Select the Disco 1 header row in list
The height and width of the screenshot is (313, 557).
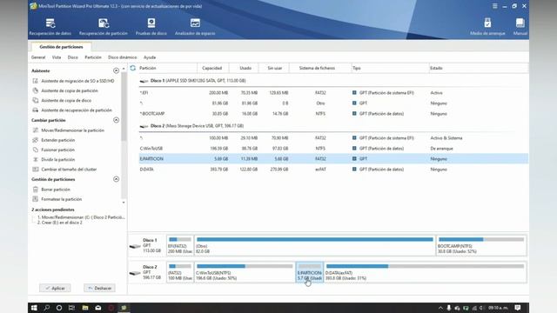click(333, 81)
